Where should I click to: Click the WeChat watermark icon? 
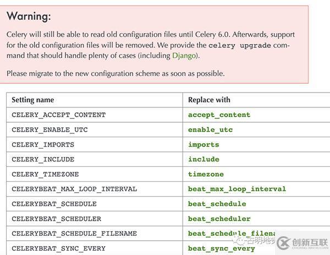pyautogui.click(x=238, y=240)
